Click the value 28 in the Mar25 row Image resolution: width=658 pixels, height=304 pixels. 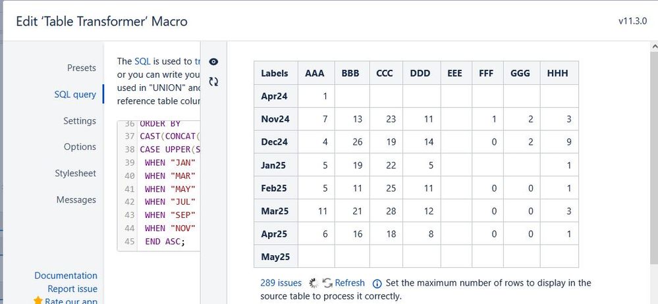coord(391,211)
